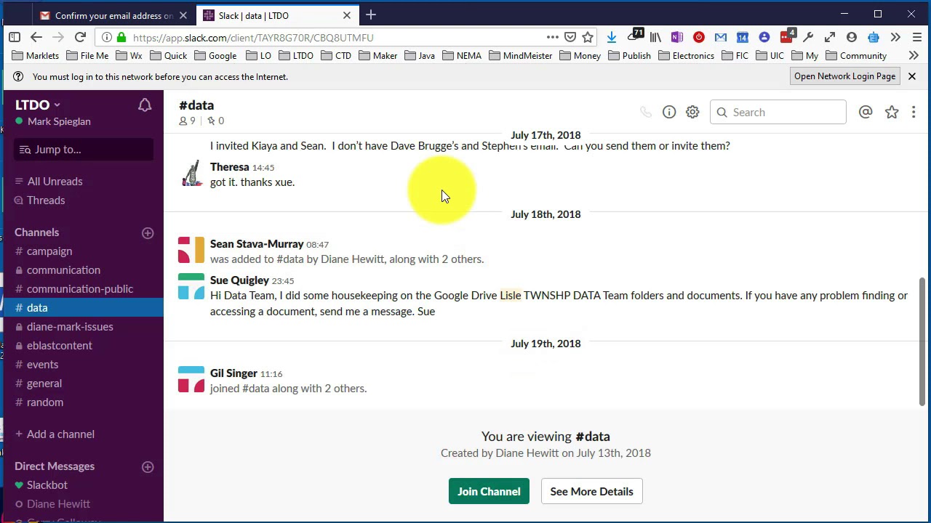Show starred items star icon
The image size is (931, 523).
892,112
